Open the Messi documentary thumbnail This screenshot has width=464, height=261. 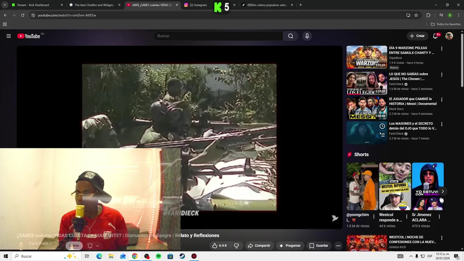pyautogui.click(x=367, y=108)
